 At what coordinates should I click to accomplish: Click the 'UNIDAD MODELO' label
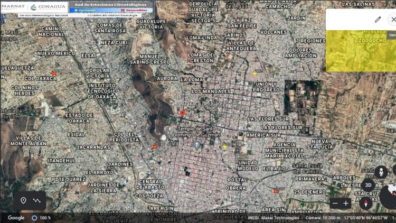(x=248, y=165)
